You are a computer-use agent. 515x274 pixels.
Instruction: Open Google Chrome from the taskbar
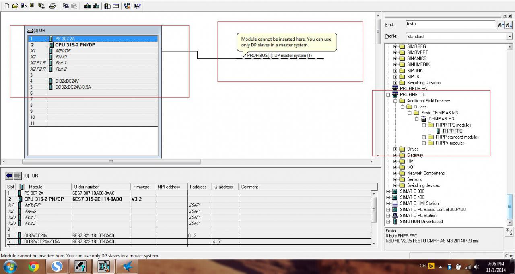point(34,266)
